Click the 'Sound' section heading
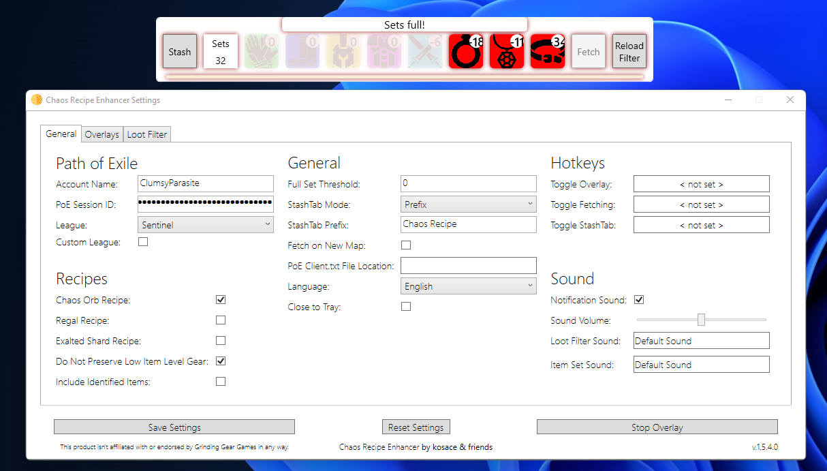This screenshot has height=471, width=827. (x=572, y=279)
